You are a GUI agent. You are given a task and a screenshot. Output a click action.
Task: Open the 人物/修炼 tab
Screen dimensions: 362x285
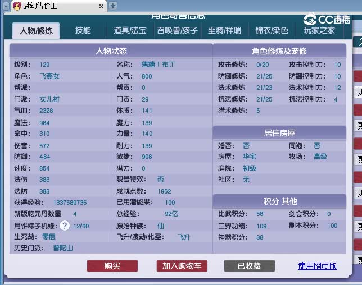pos(36,31)
